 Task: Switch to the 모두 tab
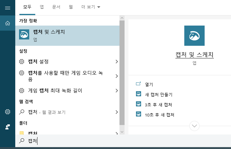27,7
